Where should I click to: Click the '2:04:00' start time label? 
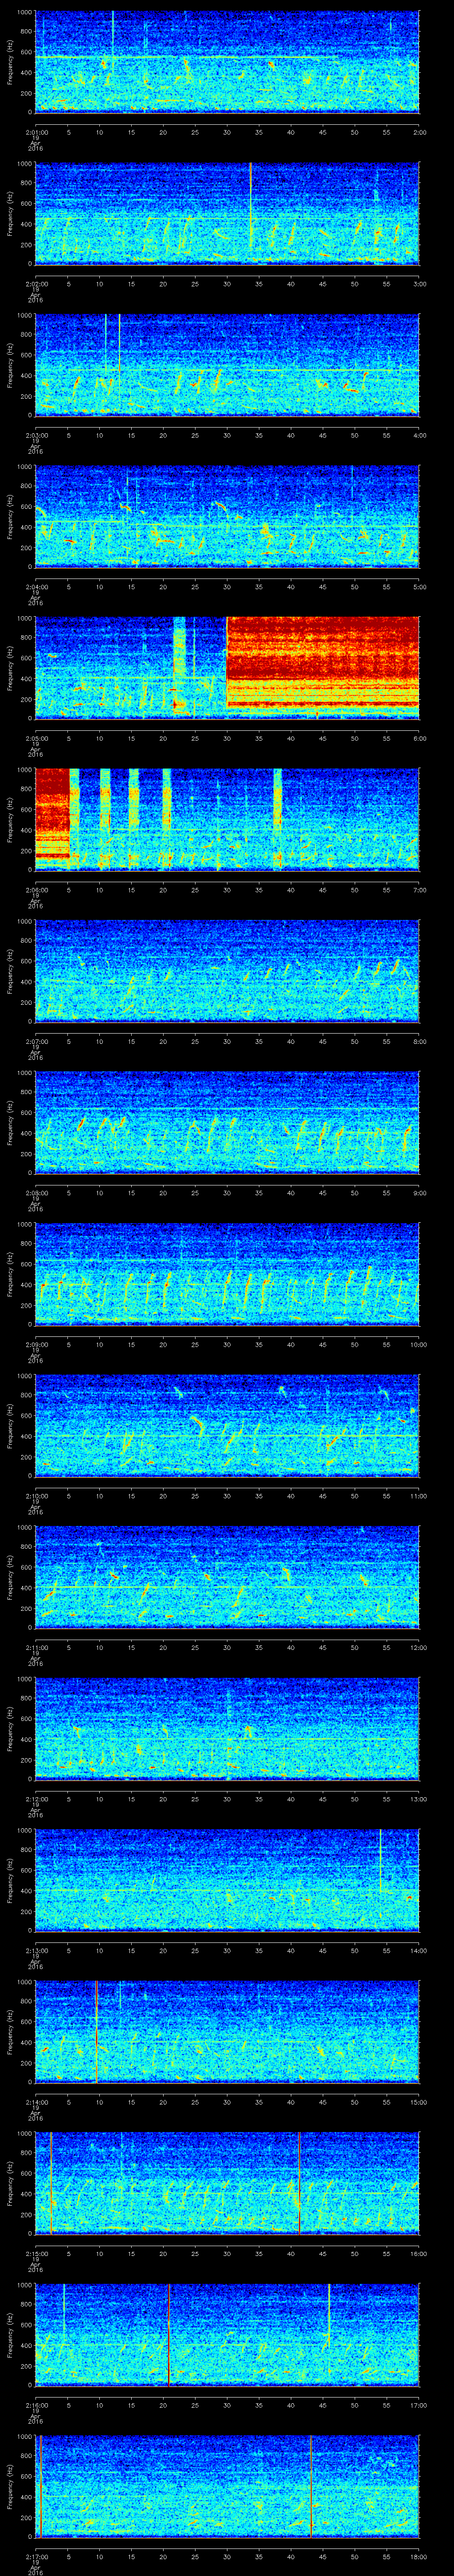[36, 586]
